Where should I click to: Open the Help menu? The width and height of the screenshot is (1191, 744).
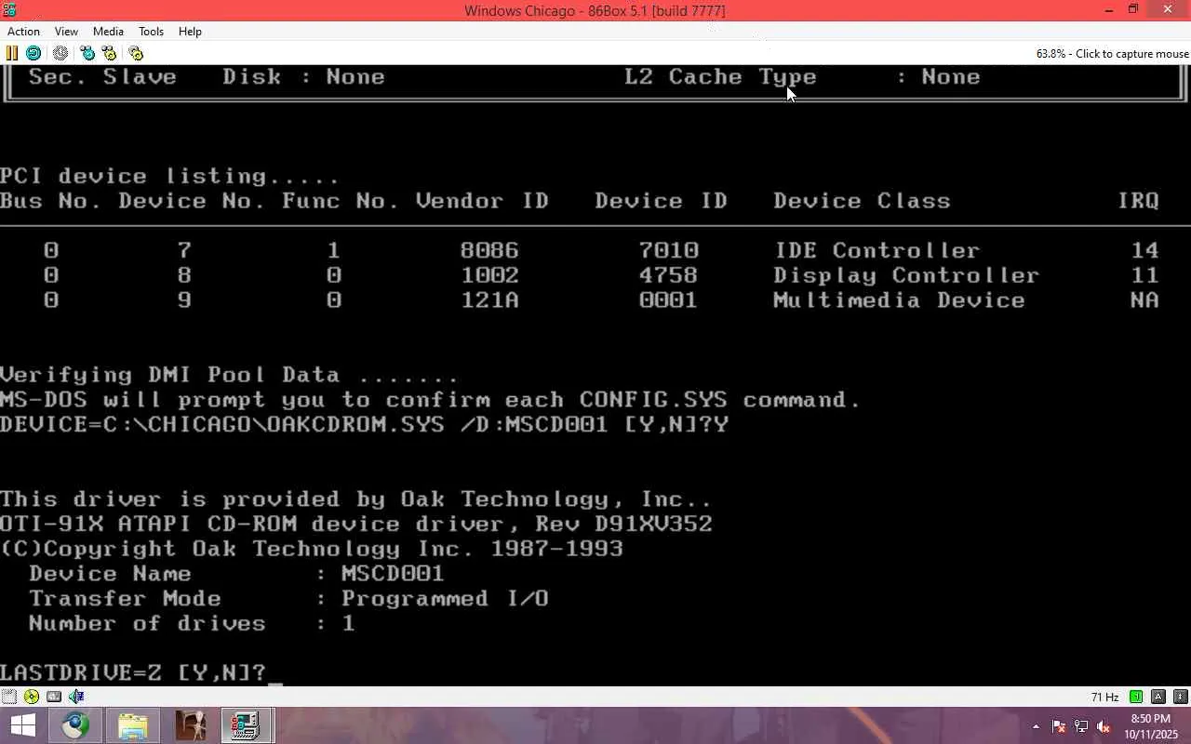tap(190, 32)
